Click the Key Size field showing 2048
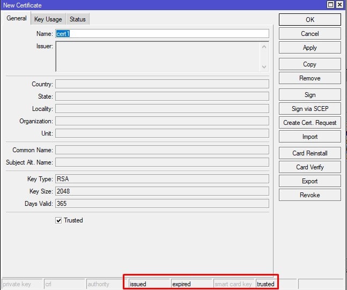This screenshot has height=290, width=347. coord(162,191)
